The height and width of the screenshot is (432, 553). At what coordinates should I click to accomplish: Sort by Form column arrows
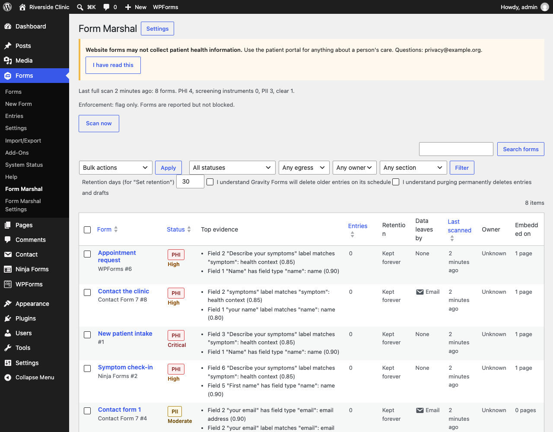[116, 229]
